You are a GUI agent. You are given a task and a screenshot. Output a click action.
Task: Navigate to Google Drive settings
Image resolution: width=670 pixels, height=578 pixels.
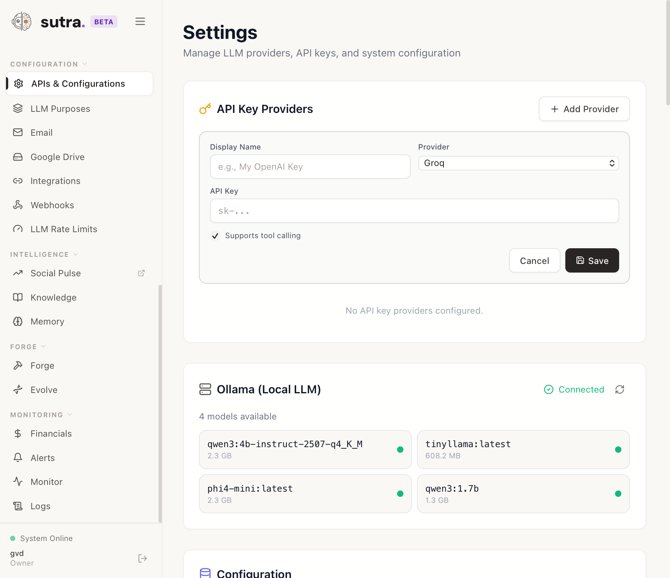[79, 157]
